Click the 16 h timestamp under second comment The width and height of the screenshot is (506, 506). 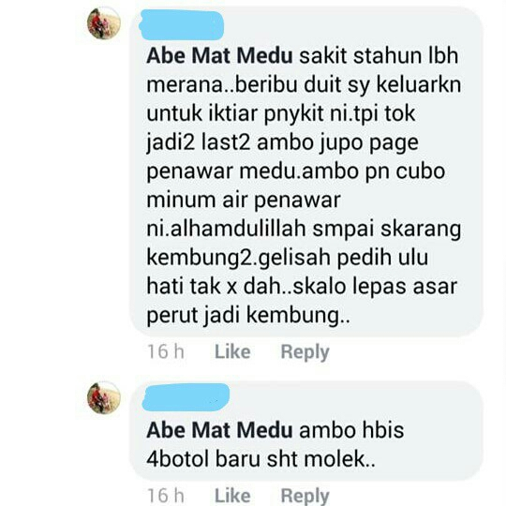(166, 496)
